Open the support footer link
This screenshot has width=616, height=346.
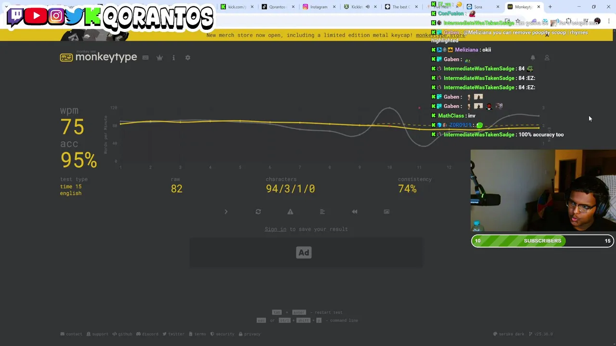(x=97, y=334)
